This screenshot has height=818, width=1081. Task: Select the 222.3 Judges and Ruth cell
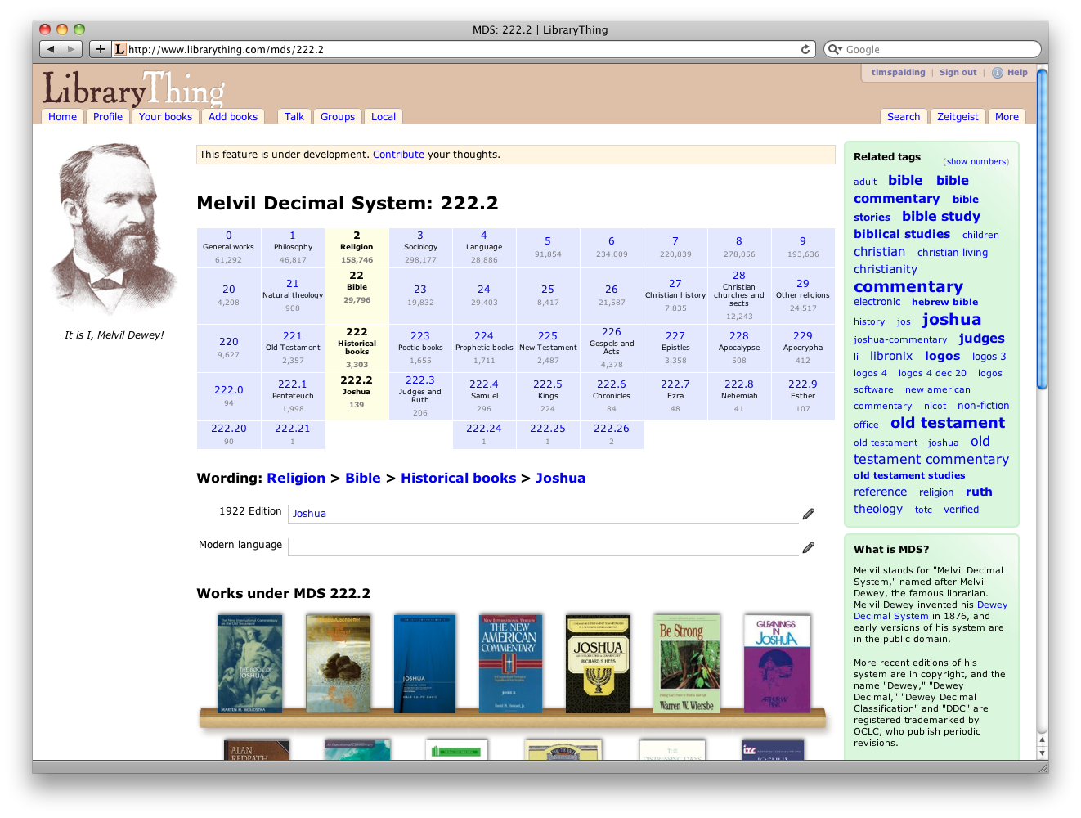pos(420,396)
